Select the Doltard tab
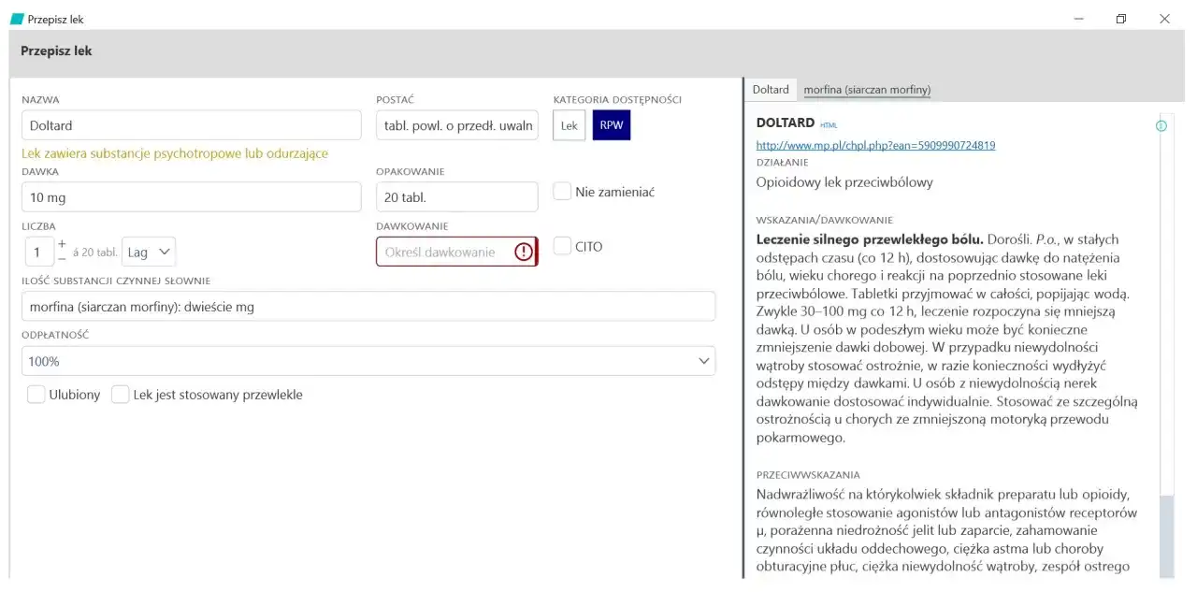This screenshot has width=1197, height=592. [770, 89]
